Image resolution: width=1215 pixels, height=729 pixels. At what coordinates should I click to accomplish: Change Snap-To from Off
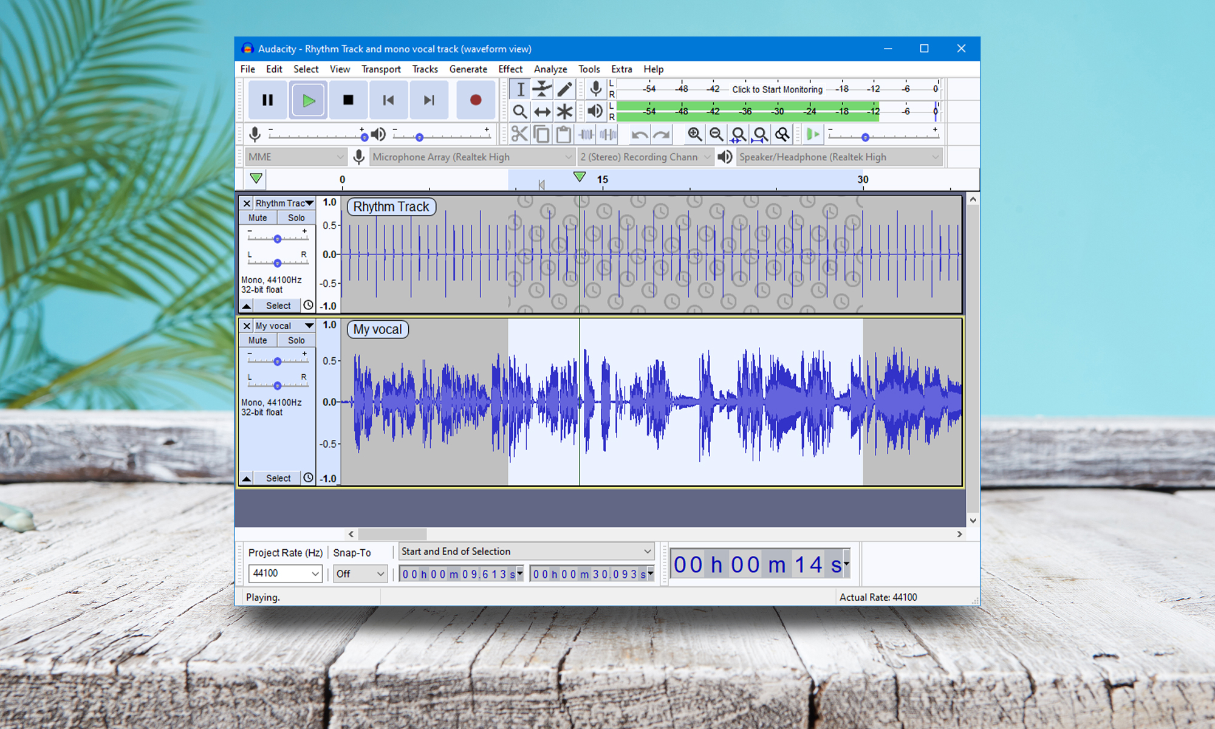360,573
